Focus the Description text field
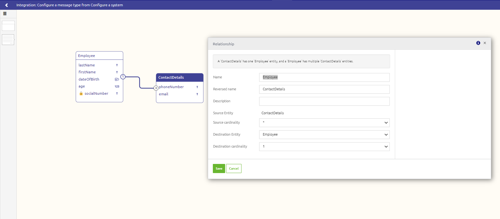The width and height of the screenshot is (500, 219). 324,101
